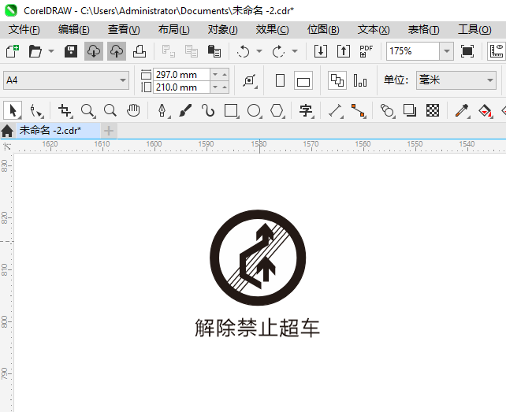Select landscape page orientation
This screenshot has width=506, height=412.
coord(303,80)
